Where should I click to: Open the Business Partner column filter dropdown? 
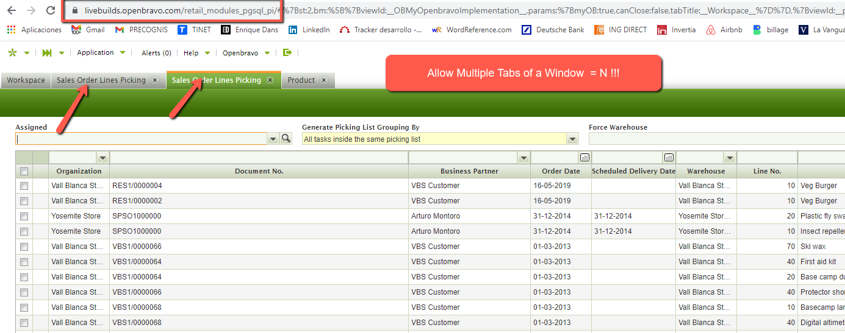coord(523,158)
